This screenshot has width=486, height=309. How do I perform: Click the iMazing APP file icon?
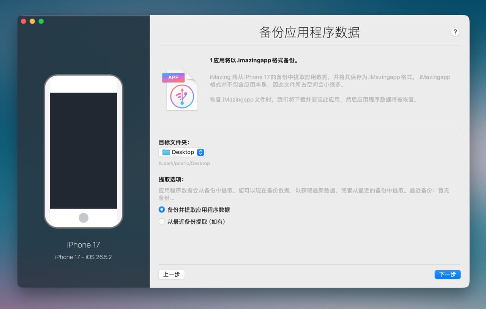click(180, 90)
